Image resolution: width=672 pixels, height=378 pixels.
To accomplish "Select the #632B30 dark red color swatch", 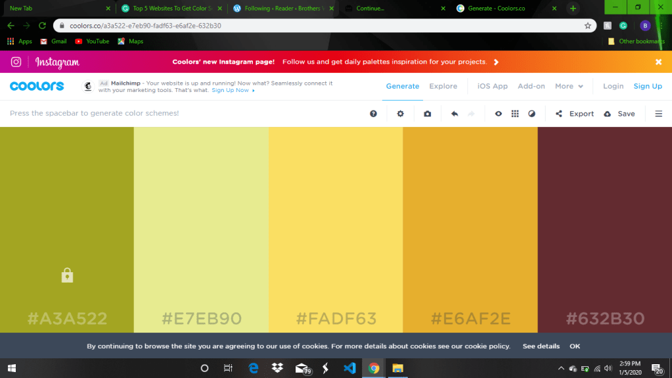I will (x=605, y=230).
